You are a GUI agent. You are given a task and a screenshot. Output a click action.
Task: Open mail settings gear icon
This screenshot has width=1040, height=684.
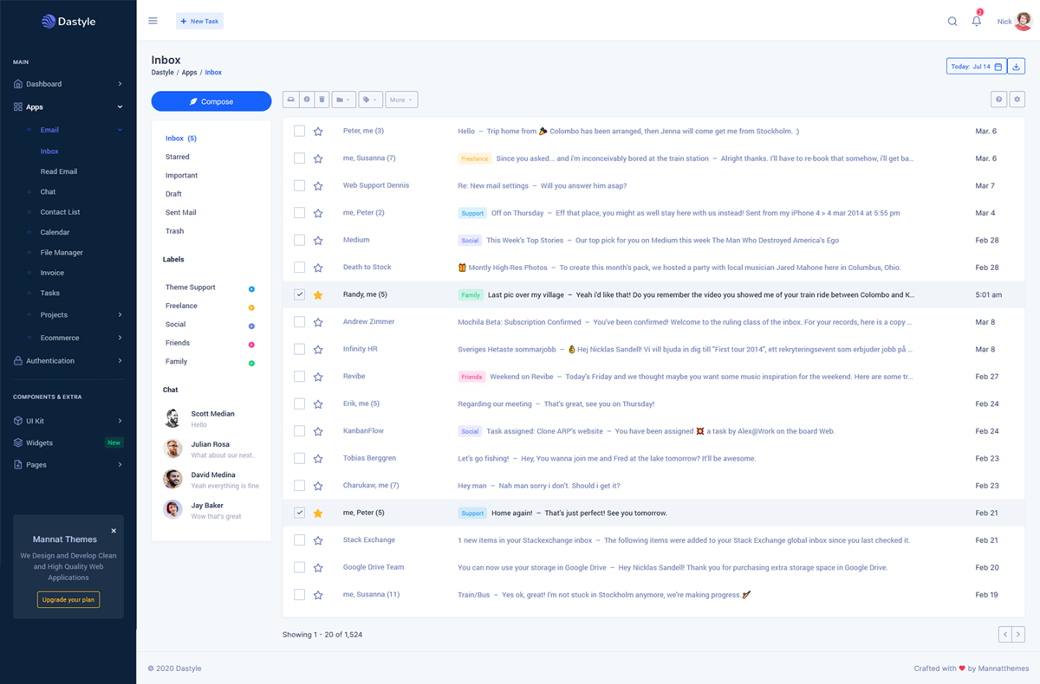1017,100
